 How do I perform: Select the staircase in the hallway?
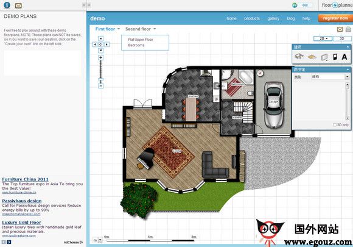pyautogui.click(x=243, y=112)
